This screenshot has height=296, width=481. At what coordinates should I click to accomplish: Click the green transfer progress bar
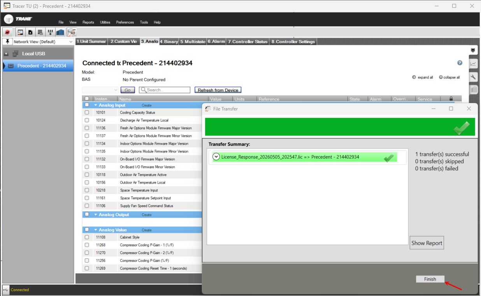pos(340,127)
